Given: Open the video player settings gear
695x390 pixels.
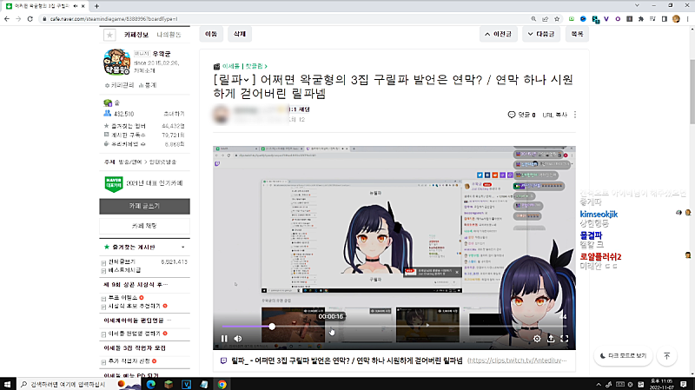Looking at the screenshot, I should tap(537, 339).
